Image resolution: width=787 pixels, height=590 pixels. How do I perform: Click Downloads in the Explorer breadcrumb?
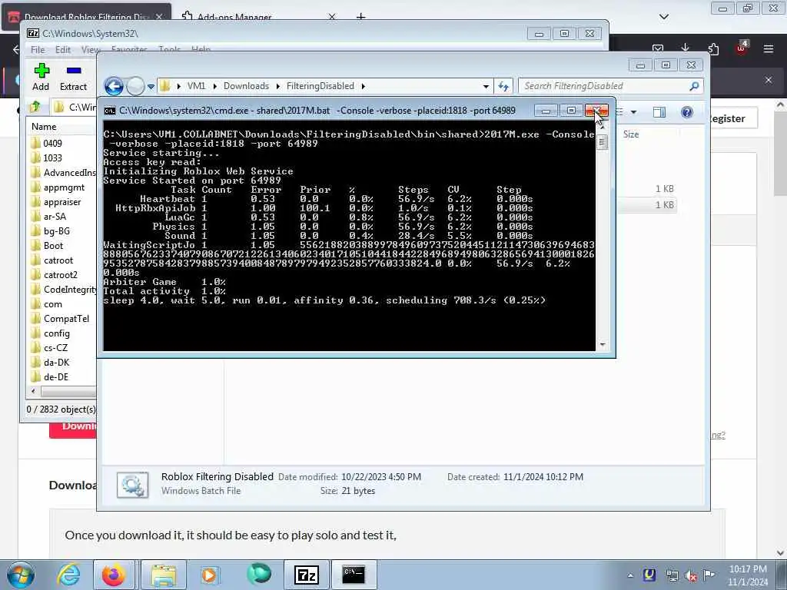[247, 86]
